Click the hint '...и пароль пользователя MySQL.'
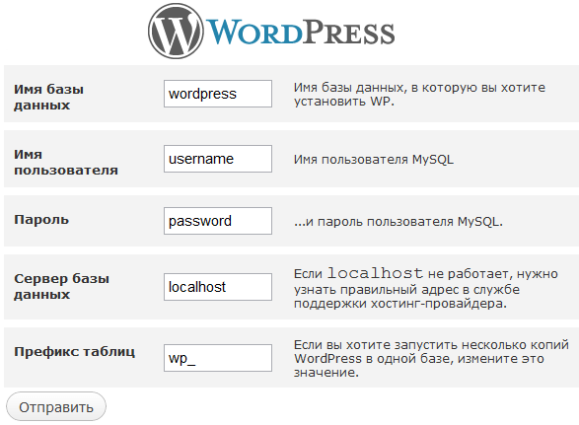 [398, 222]
